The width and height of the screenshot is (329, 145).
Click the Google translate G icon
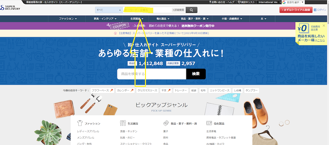click(x=284, y=2)
